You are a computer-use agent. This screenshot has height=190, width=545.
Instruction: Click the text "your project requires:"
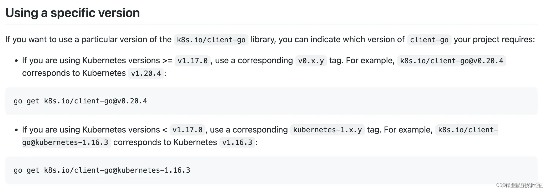[494, 39]
